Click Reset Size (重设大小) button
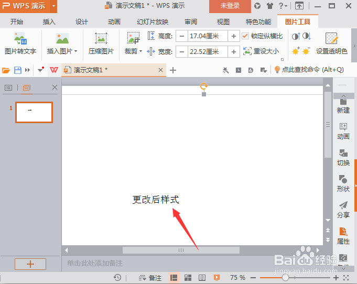Screen dimensions: 357x284 pos(261,51)
